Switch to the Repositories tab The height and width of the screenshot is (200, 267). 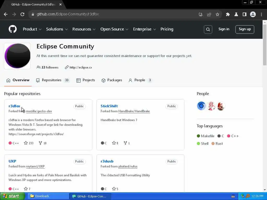(x=53, y=80)
